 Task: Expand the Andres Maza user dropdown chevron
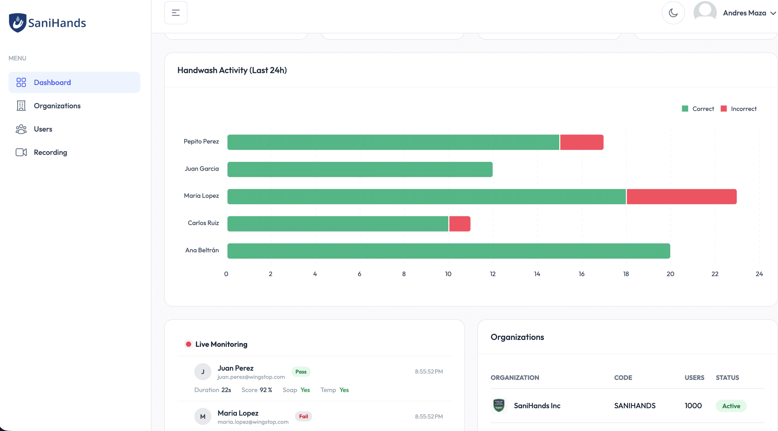tap(773, 13)
